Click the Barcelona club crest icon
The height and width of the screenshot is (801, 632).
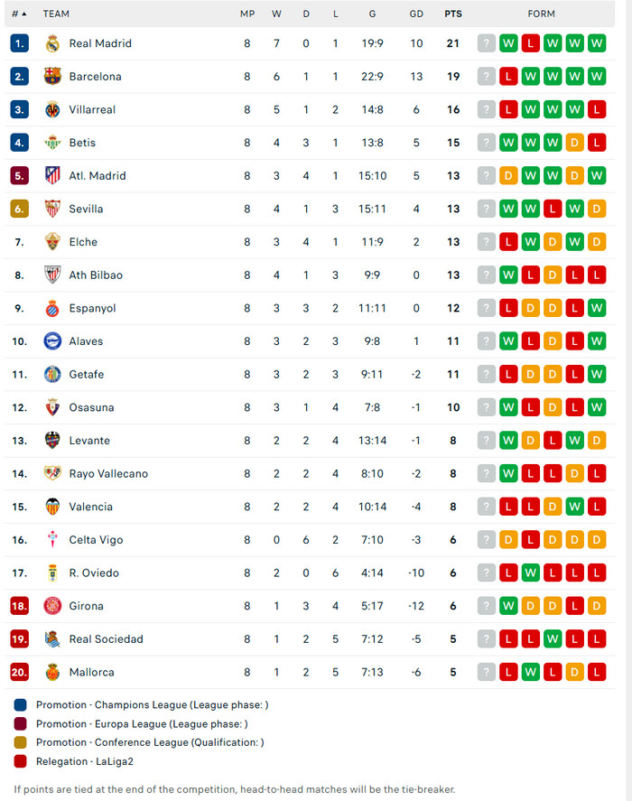[52, 77]
